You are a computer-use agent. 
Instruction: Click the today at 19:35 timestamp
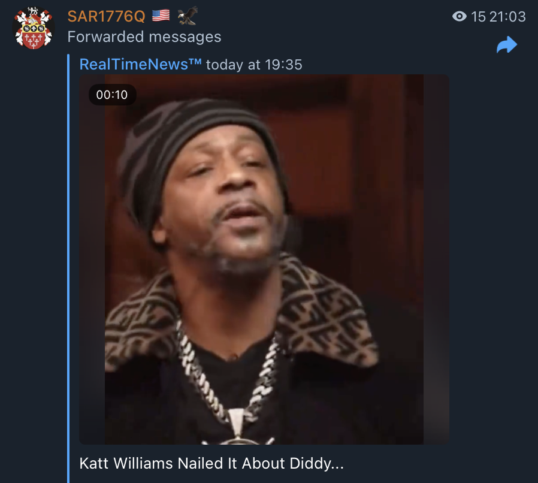[x=254, y=65]
